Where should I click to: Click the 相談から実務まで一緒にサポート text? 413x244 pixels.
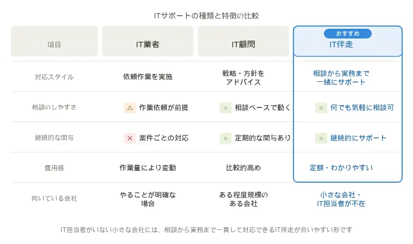pos(341,78)
